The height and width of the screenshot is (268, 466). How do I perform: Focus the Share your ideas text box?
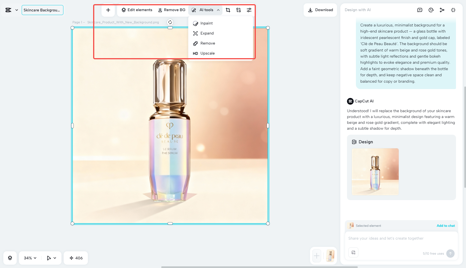coord(401,239)
